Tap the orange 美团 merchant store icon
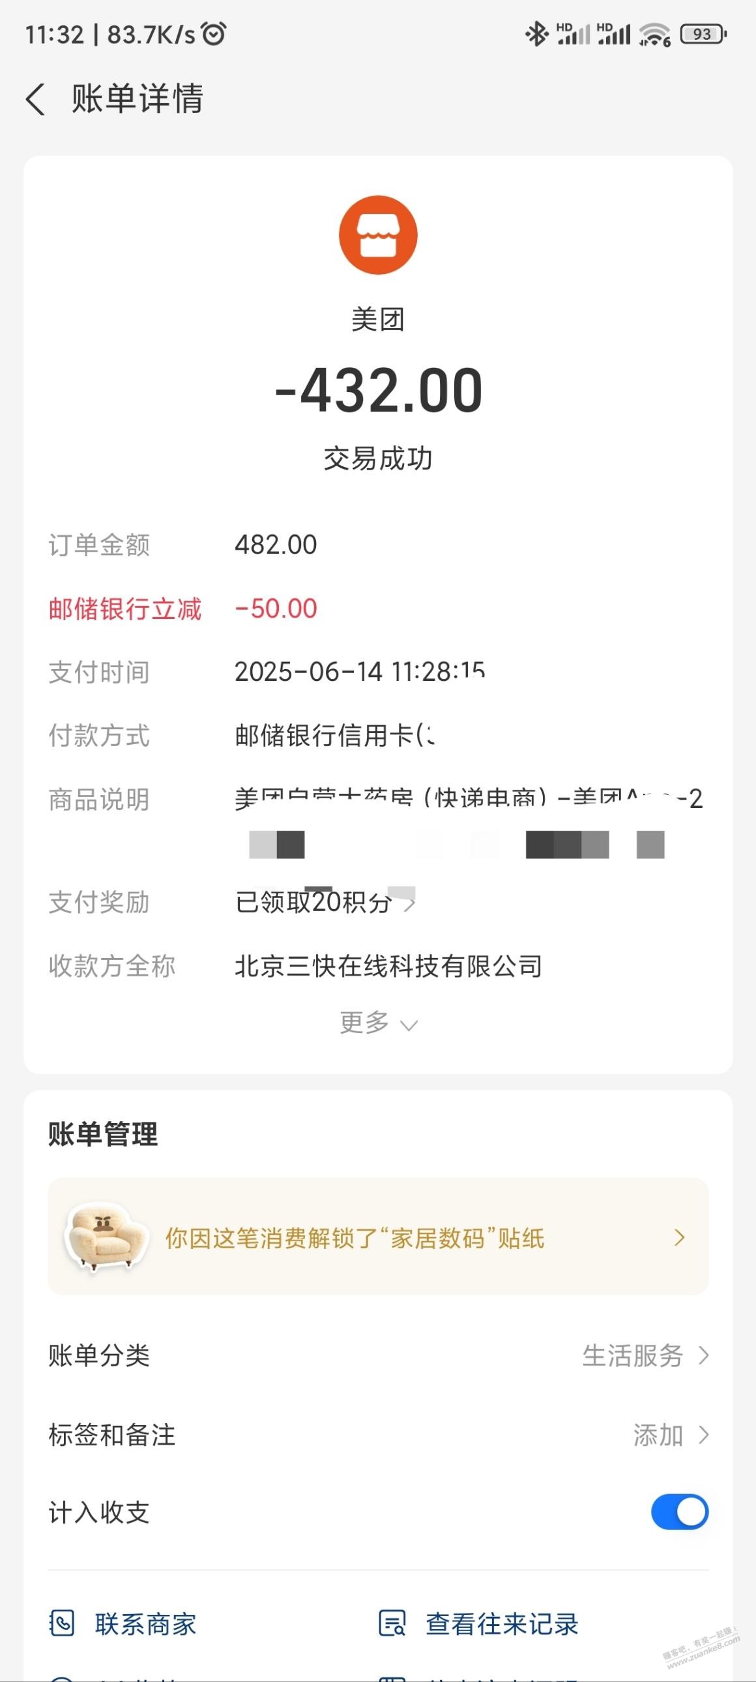 click(x=377, y=234)
